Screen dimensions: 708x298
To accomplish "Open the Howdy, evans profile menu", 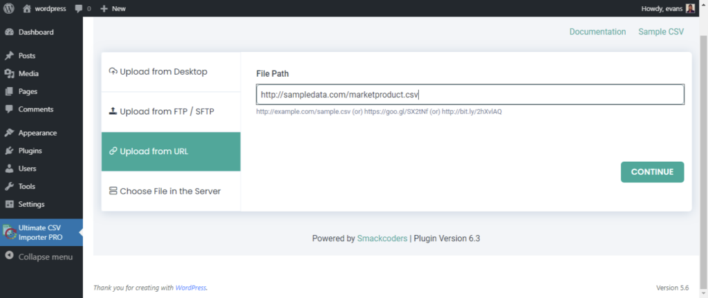I will click(x=668, y=8).
